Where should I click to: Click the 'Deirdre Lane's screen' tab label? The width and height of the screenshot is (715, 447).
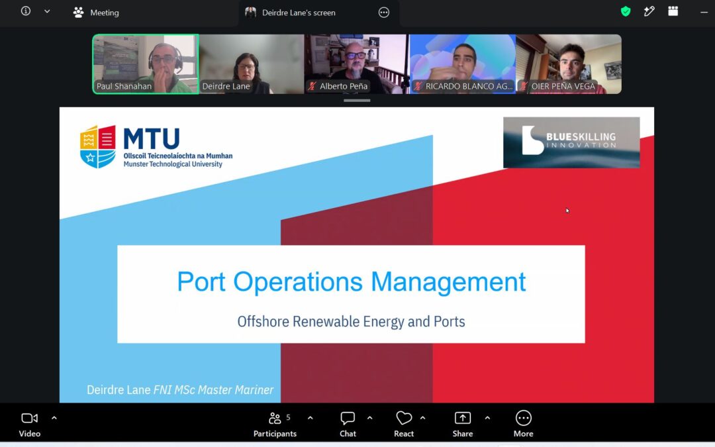(x=299, y=13)
